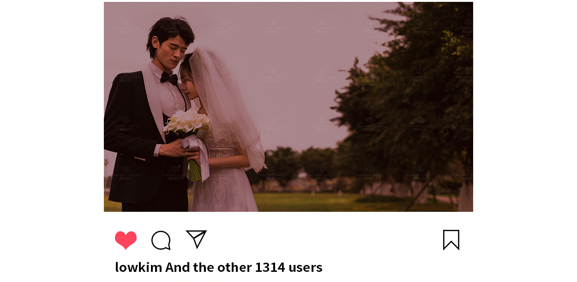The image size is (577, 282).
Task: Click the groom's black bow tie
Action: 169,78
